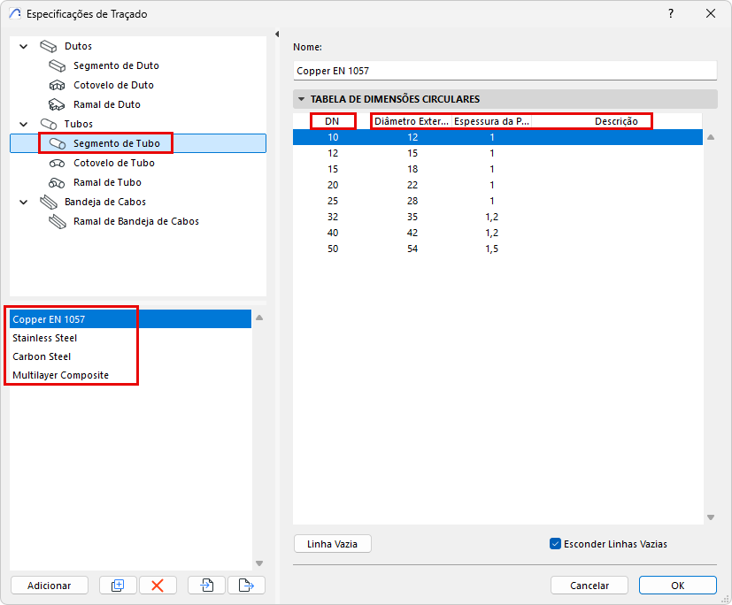This screenshot has height=605, width=732.
Task: Click the Diâmetro Exter... column header
Action: point(412,121)
